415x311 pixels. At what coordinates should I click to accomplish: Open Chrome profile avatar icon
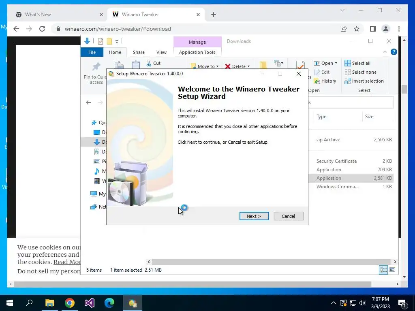click(386, 29)
